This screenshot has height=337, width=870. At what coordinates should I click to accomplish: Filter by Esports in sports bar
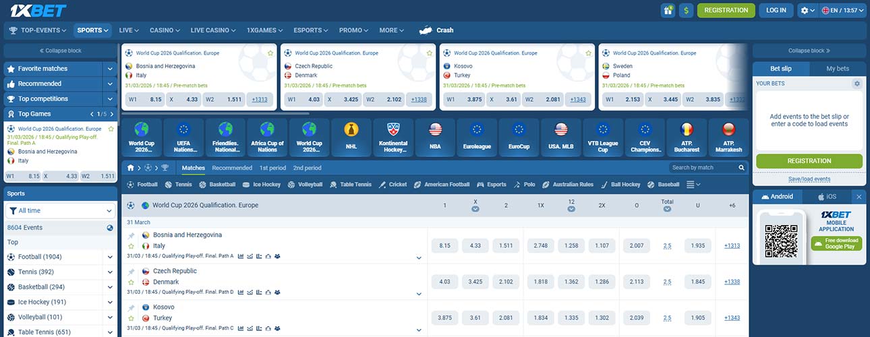coord(492,184)
